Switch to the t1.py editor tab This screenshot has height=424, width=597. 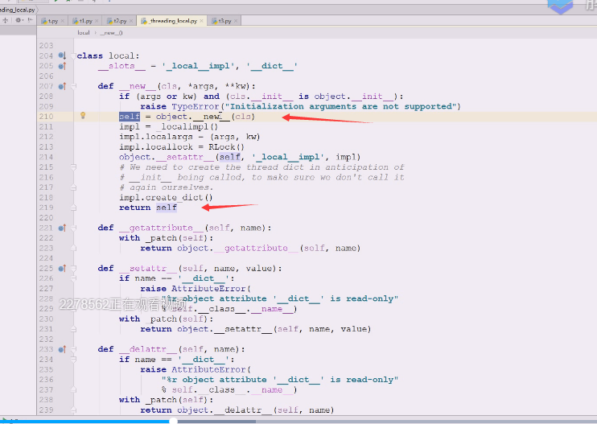tap(85, 21)
